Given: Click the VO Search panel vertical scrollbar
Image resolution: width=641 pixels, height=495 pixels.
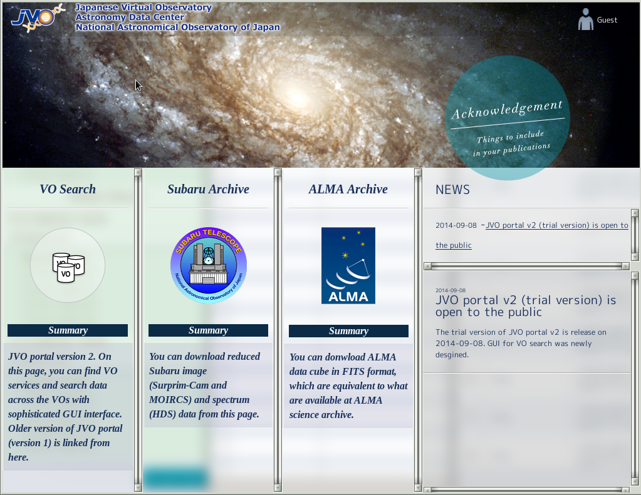Looking at the screenshot, I should pos(138,330).
